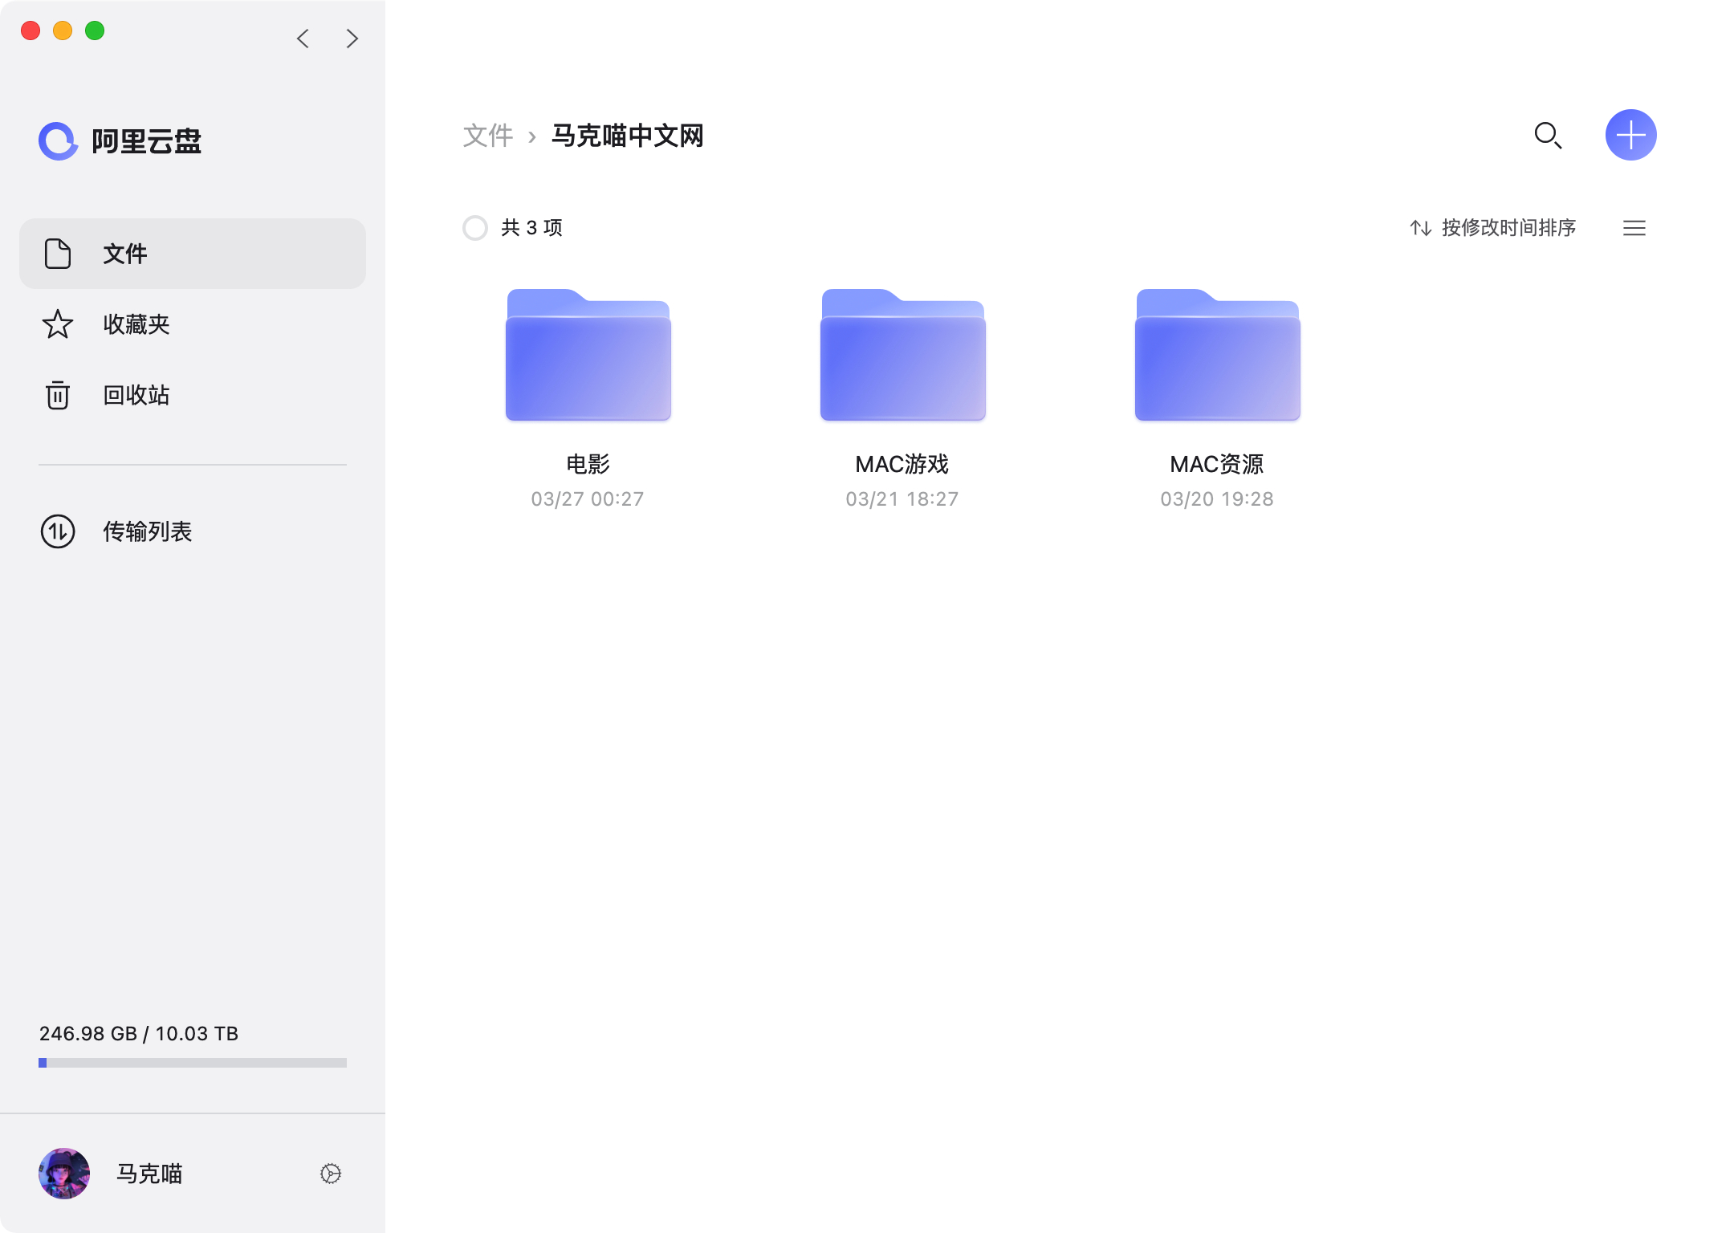Toggle the select-all circle beside 共 3 项
The width and height of the screenshot is (1734, 1233).
click(475, 228)
